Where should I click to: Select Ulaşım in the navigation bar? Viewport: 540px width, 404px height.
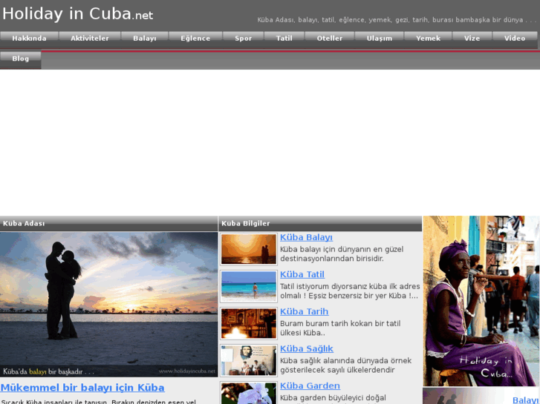point(379,38)
